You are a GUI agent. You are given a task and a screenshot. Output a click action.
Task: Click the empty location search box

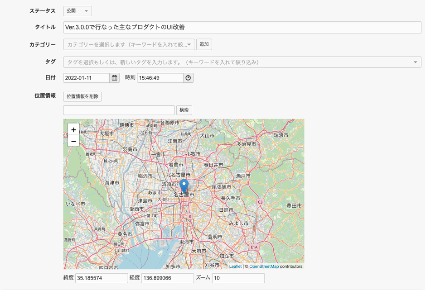pos(119,110)
